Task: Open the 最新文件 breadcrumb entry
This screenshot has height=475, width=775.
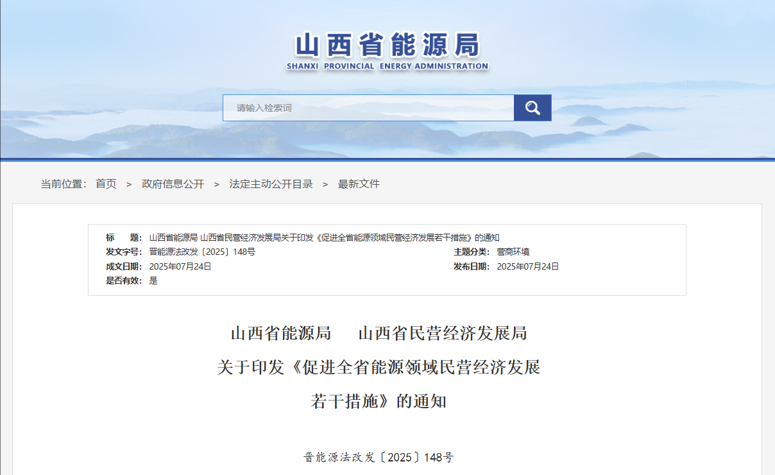Action: [359, 184]
